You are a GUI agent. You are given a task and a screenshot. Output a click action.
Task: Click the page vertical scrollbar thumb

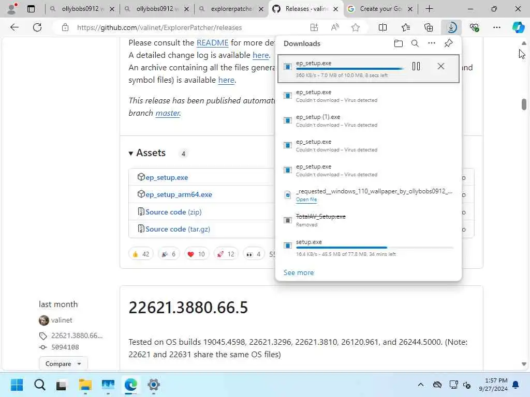pos(524,104)
